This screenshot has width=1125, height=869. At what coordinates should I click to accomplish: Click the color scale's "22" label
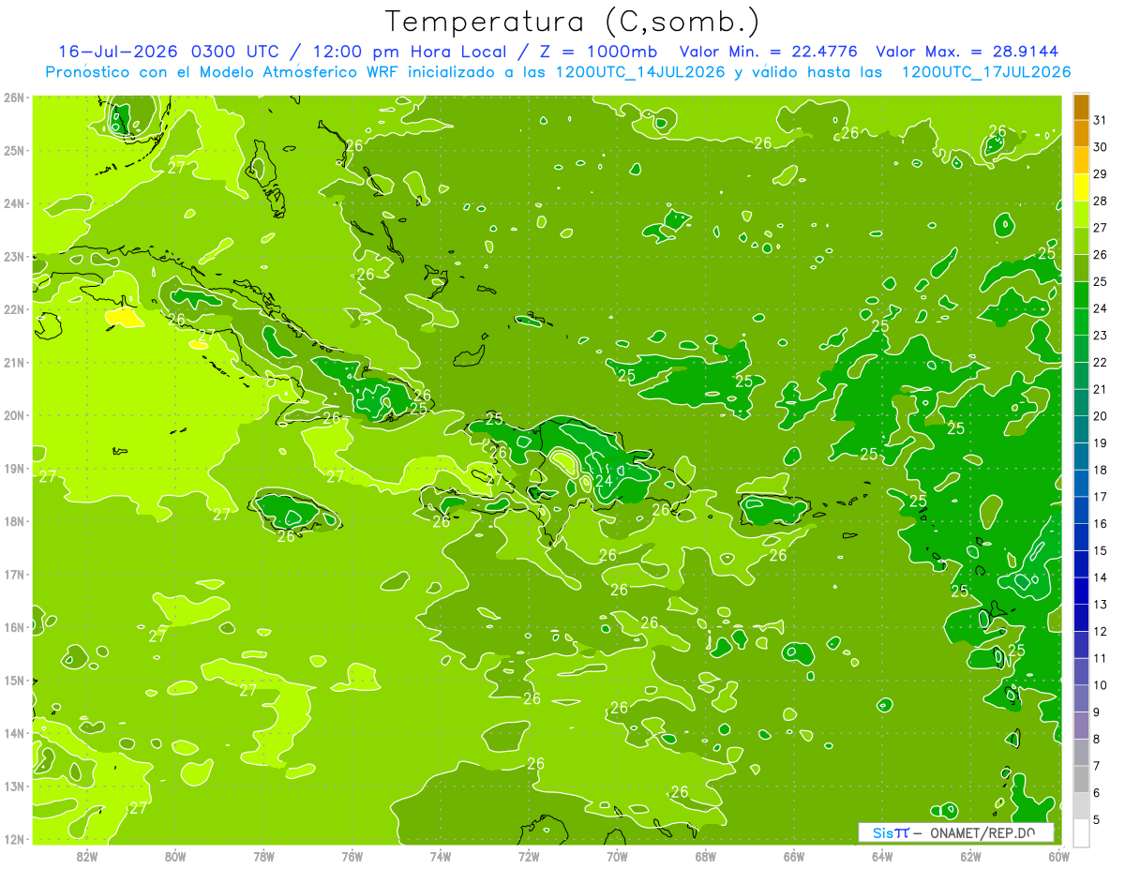pyautogui.click(x=1101, y=362)
